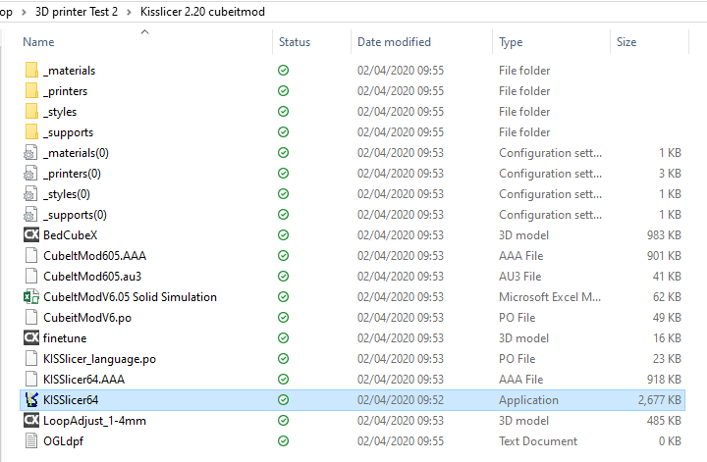This screenshot has width=707, height=462.
Task: Click the KISSlicer_language.po file icon
Action: [x=31, y=359]
